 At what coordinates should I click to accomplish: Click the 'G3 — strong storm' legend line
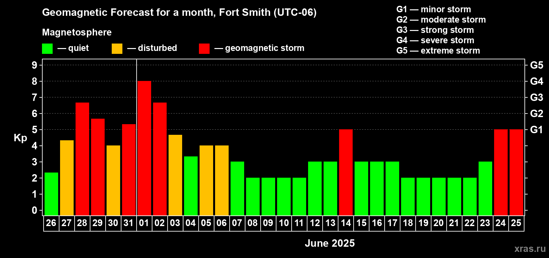pos(435,30)
